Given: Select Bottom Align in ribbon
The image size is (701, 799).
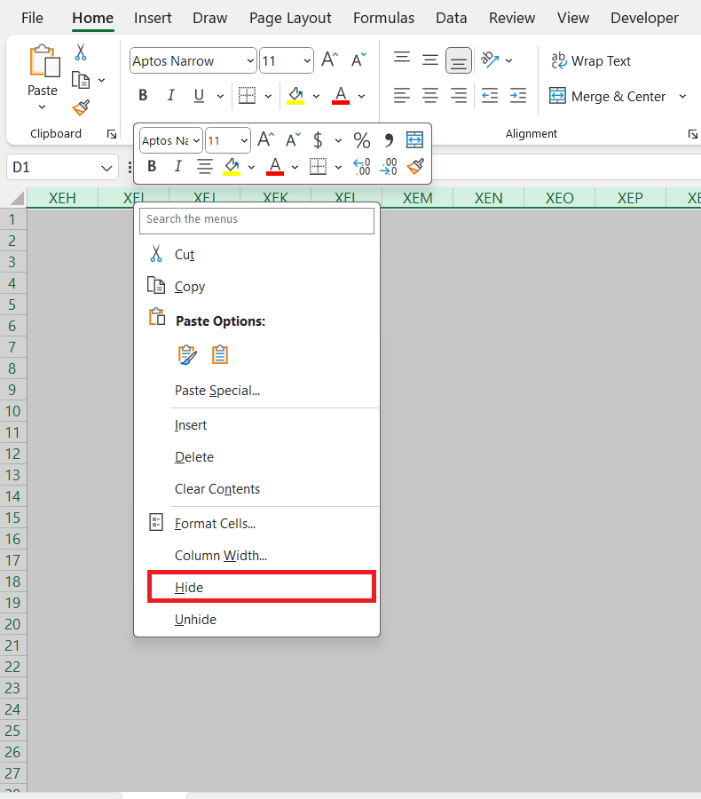Looking at the screenshot, I should click(459, 60).
